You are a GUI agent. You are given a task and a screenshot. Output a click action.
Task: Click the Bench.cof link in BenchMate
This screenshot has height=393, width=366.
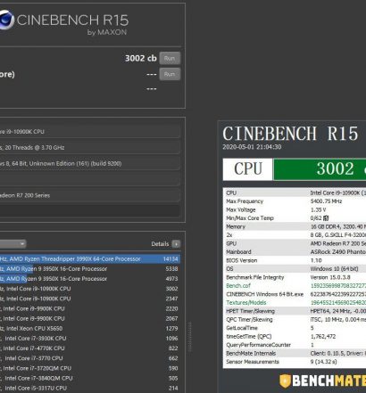[238, 286]
